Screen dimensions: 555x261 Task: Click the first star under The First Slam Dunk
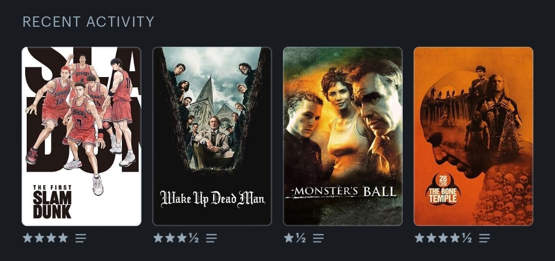(28, 238)
